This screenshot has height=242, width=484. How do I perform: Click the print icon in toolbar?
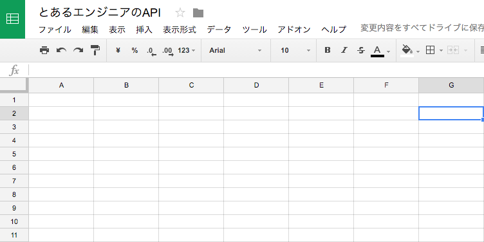point(44,50)
